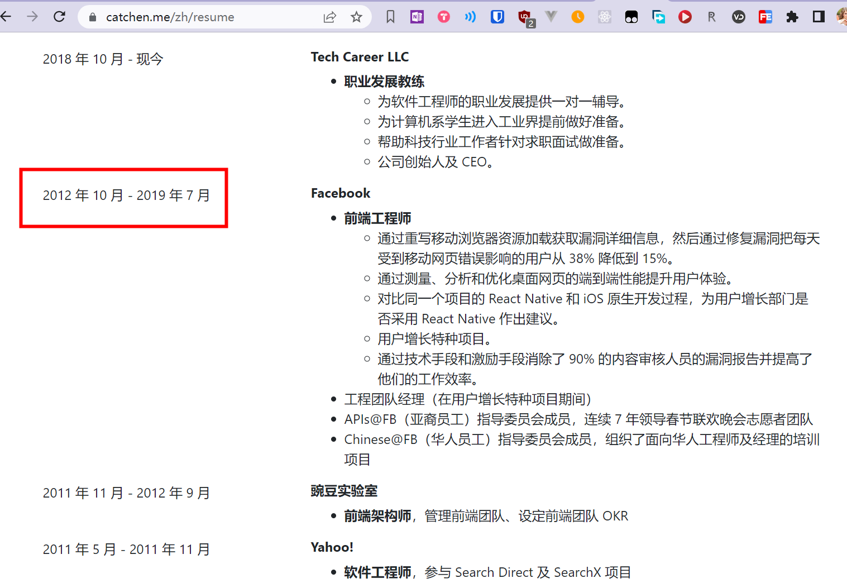This screenshot has height=583, width=847.
Task: Click the browser back arrow
Action: 6,17
